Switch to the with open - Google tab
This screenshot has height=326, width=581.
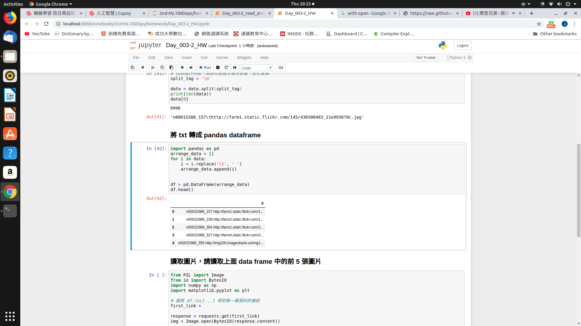click(368, 13)
